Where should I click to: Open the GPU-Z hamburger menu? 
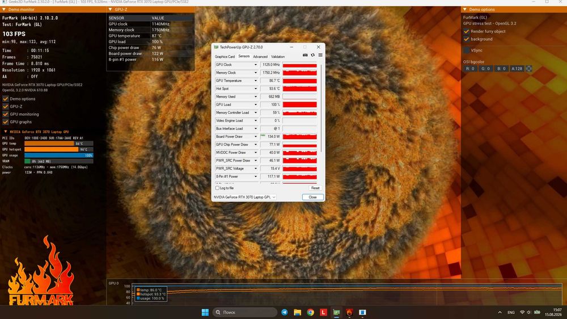coord(320,55)
